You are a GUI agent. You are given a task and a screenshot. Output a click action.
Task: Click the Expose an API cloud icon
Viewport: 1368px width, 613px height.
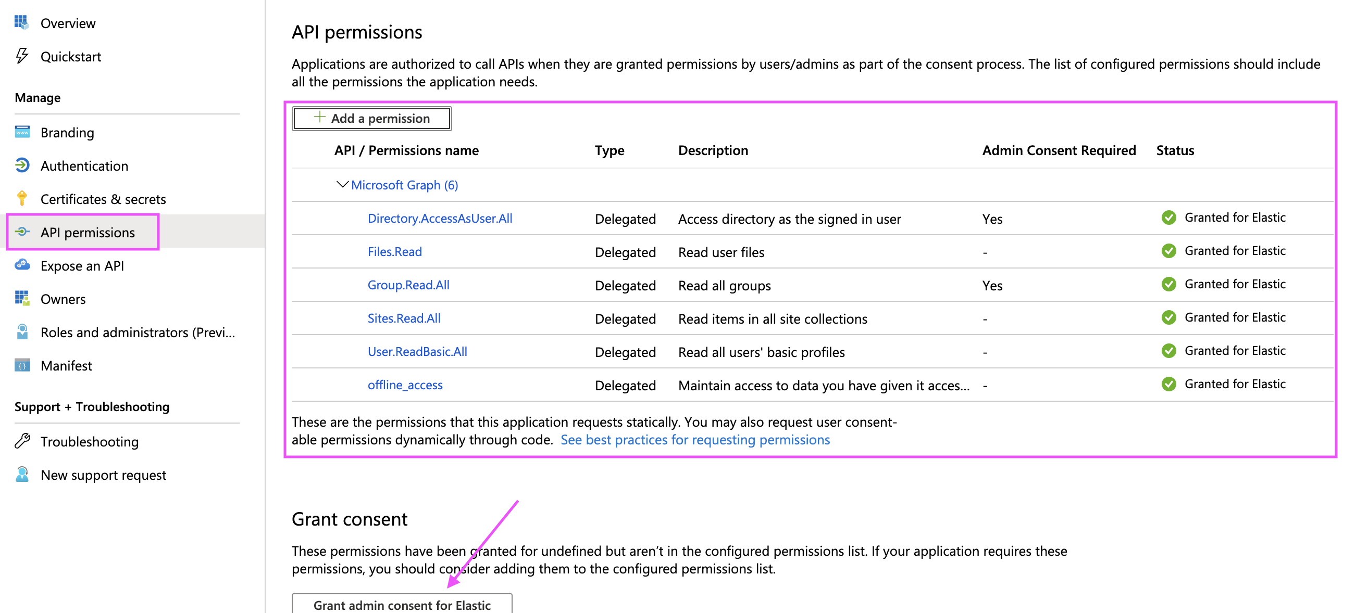(x=22, y=264)
